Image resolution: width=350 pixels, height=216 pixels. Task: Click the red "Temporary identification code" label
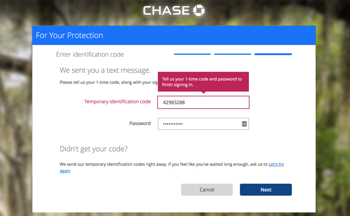coord(117,102)
